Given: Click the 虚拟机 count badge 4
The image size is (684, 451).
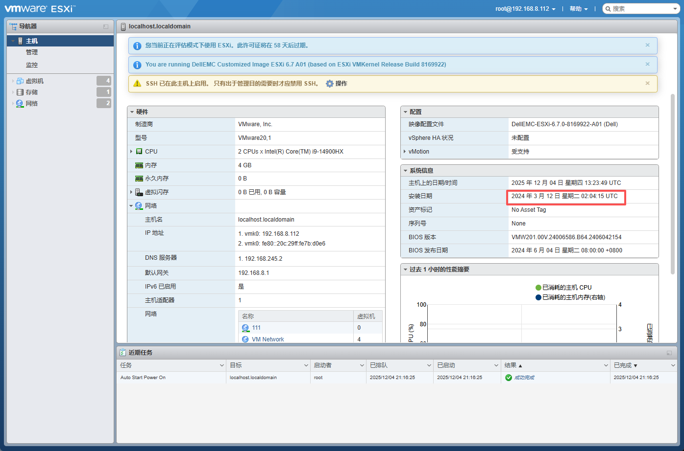Looking at the screenshot, I should pos(104,81).
